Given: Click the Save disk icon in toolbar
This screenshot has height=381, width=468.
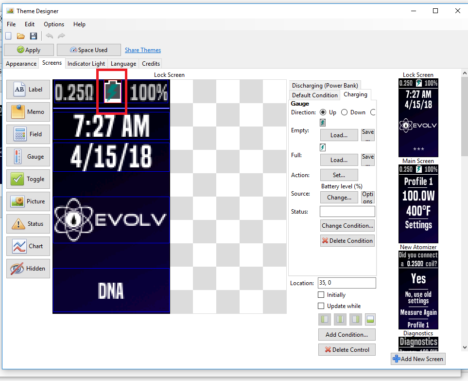Looking at the screenshot, I should pos(34,36).
